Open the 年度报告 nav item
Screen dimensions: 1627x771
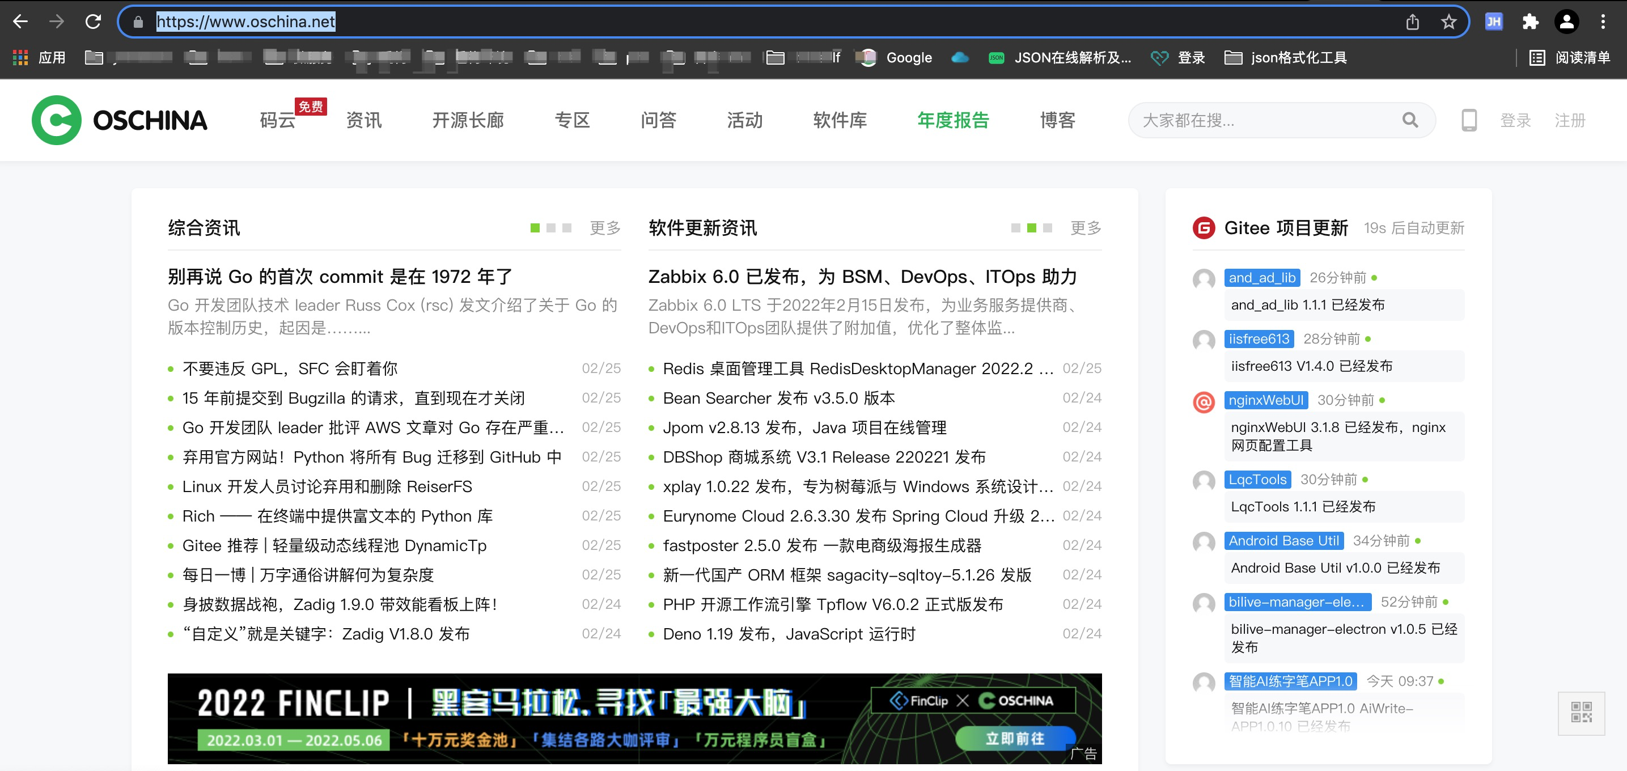[x=953, y=120]
